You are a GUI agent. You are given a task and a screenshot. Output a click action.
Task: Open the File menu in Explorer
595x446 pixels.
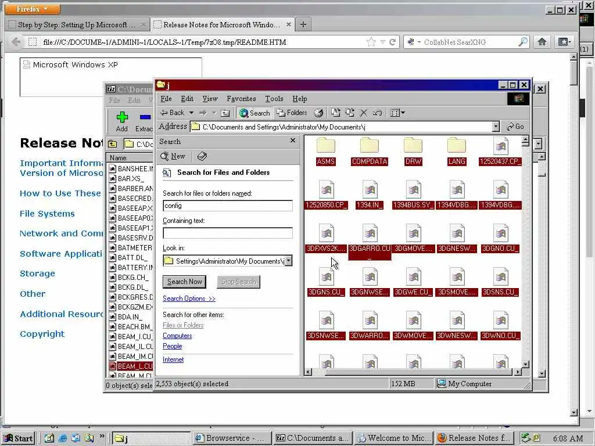tap(166, 99)
